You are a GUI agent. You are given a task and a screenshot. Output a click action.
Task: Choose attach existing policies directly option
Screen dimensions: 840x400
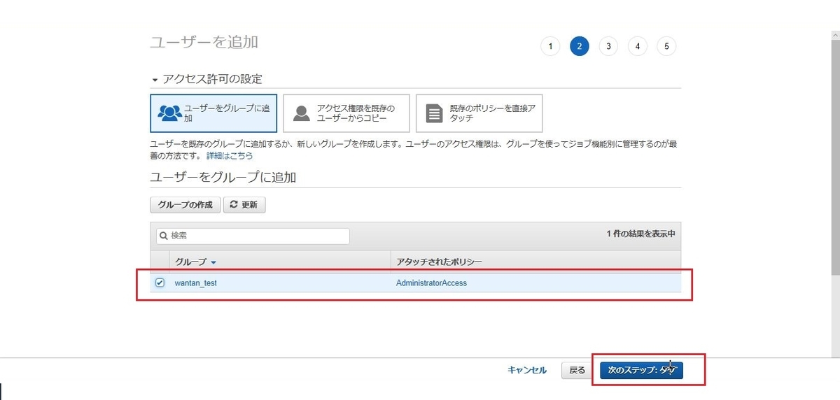(x=479, y=113)
